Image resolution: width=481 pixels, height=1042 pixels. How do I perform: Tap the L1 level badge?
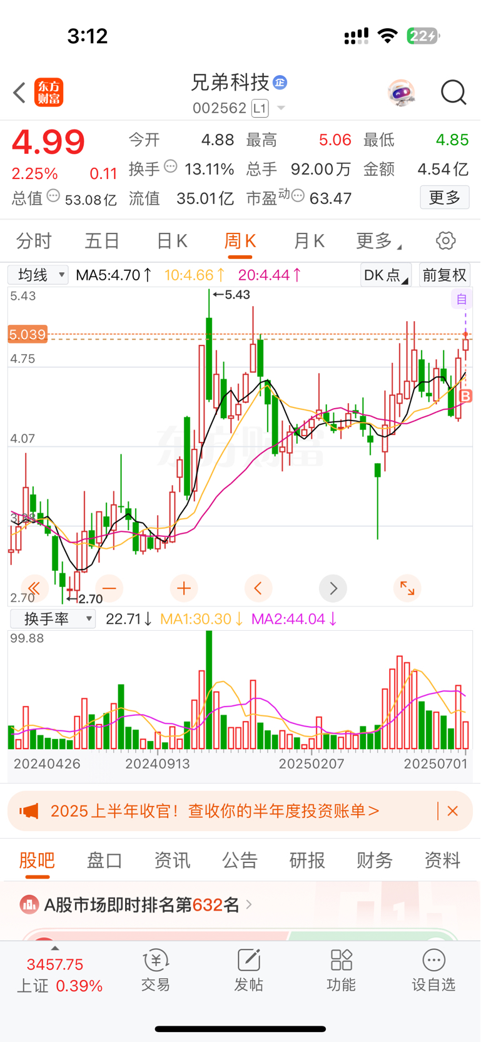pos(260,108)
